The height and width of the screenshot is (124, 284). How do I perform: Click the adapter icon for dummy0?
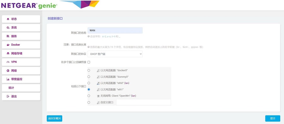tap(98, 77)
